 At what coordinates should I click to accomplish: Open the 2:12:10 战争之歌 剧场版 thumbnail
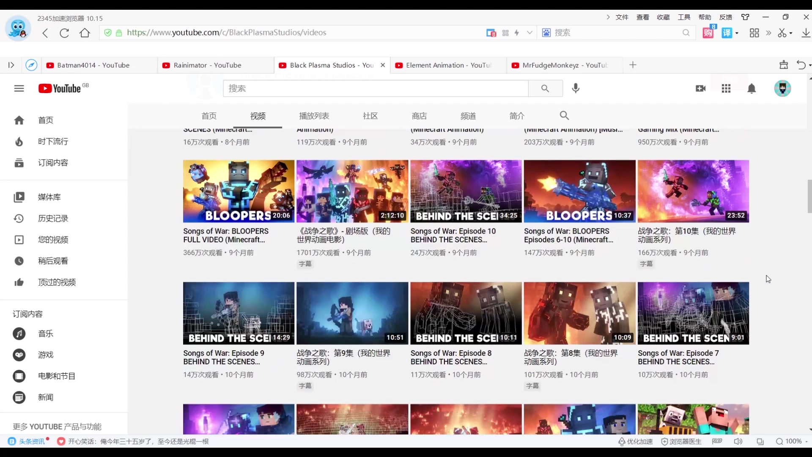tap(352, 191)
